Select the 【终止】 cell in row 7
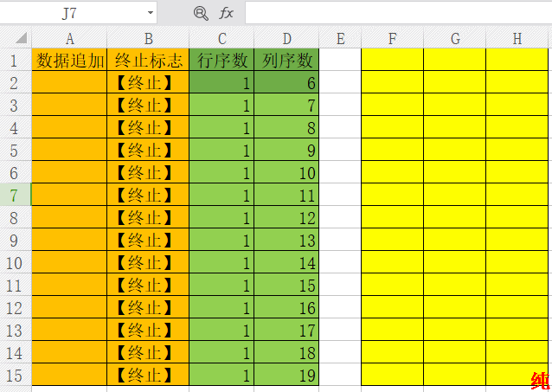Viewport: 552px width, 392px height. point(148,195)
